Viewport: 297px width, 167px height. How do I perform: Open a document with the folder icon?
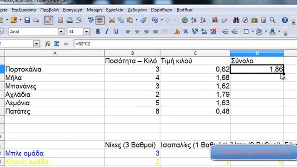tap(14, 20)
